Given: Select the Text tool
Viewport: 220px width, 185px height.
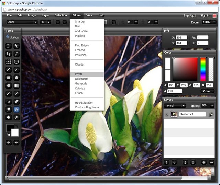Looking at the screenshot, I should (x=16, y=109).
